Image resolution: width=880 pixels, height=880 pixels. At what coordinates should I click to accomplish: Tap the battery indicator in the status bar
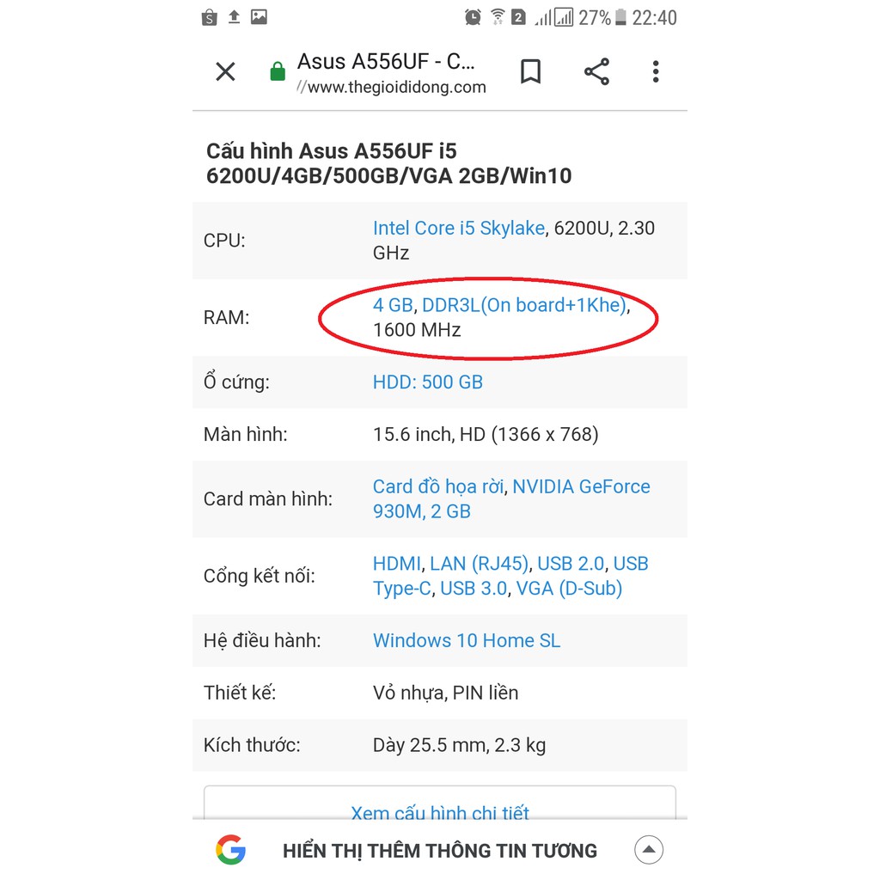(x=622, y=17)
